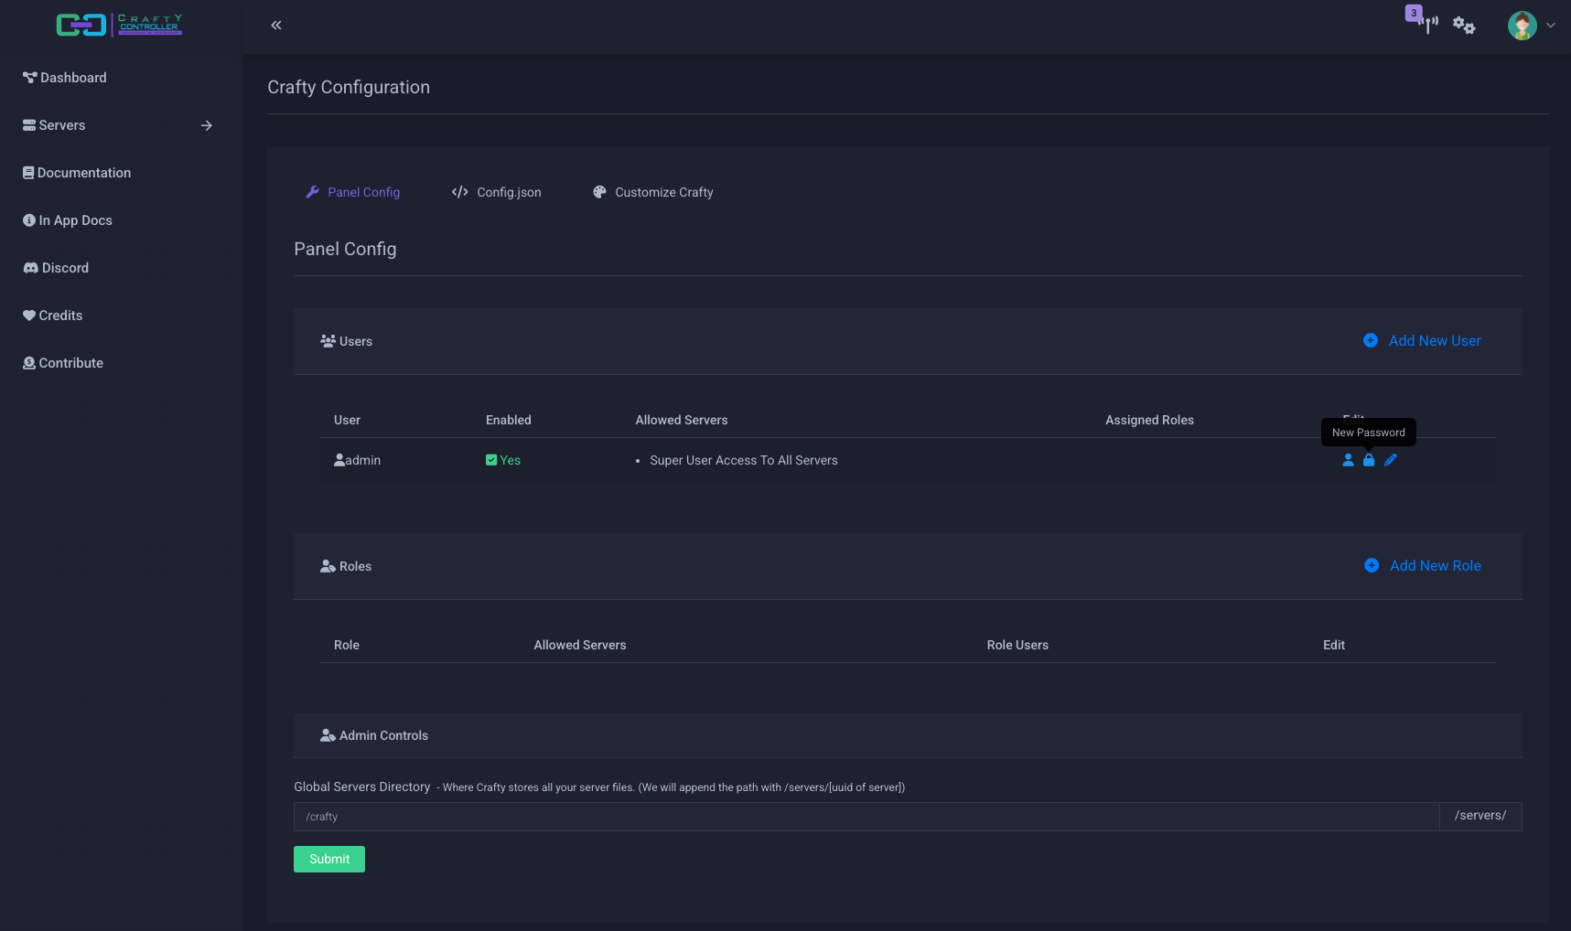Click the pencil edit icon for admin

1390,460
